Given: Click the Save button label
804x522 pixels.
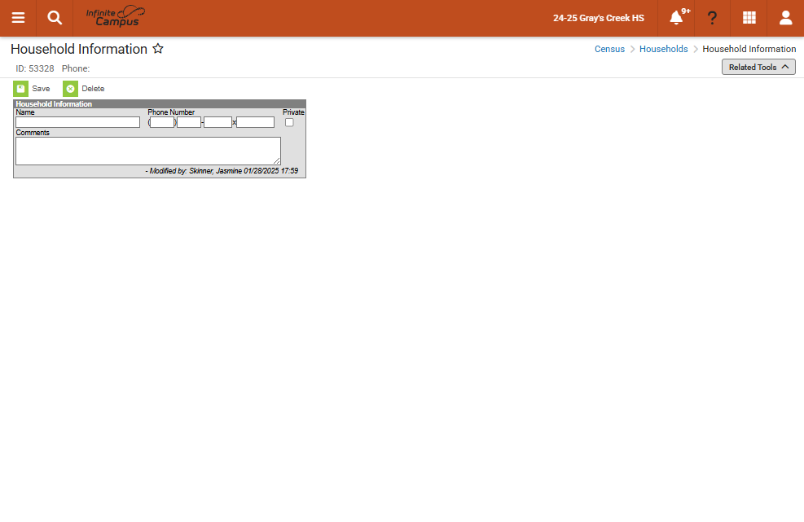Looking at the screenshot, I should 41,89.
